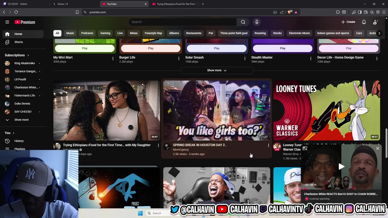Open a new browser tab
This screenshot has width=388, height=218.
coord(203,4)
